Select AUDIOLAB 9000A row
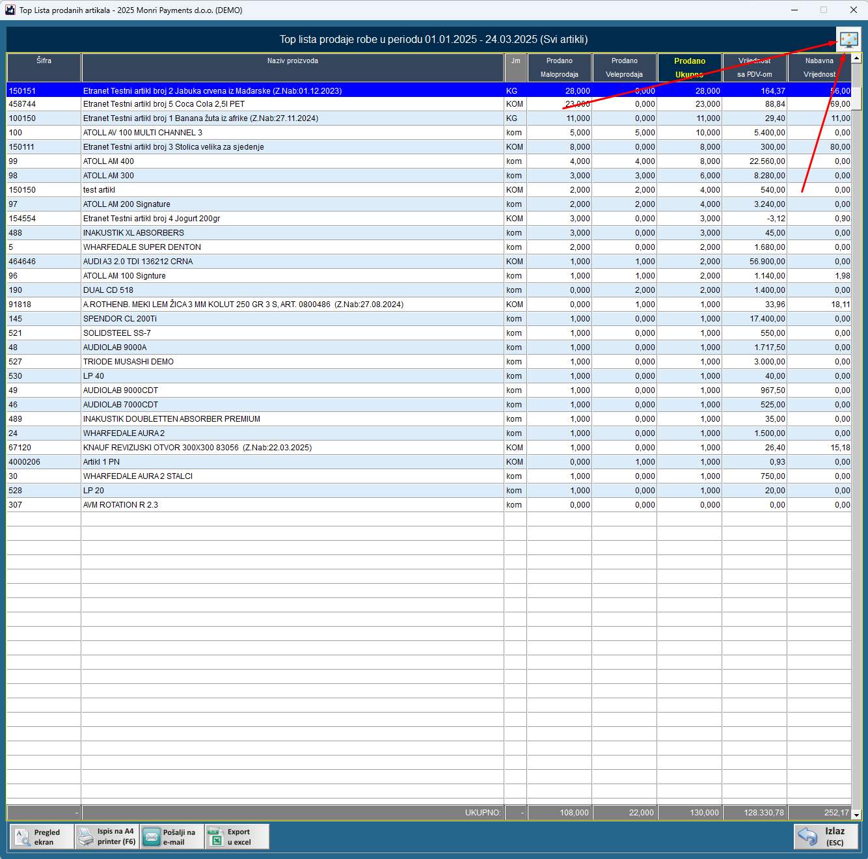 (x=429, y=348)
